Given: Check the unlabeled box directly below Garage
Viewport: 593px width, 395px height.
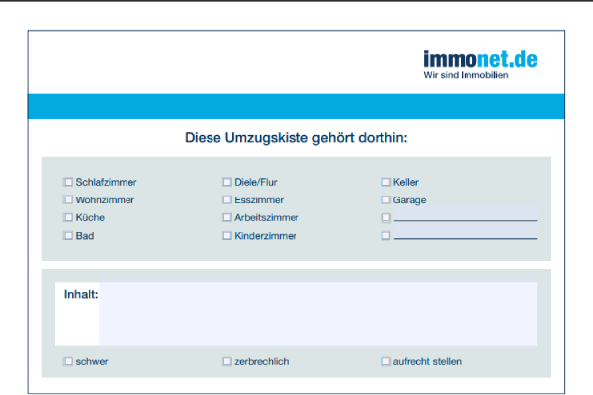Looking at the screenshot, I should (x=386, y=217).
